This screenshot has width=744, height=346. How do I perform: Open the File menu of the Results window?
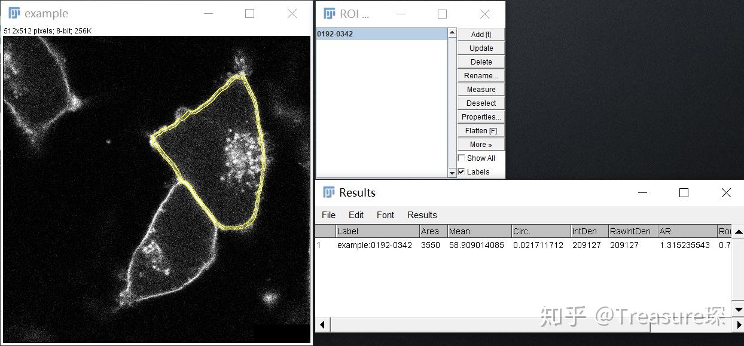click(x=328, y=215)
